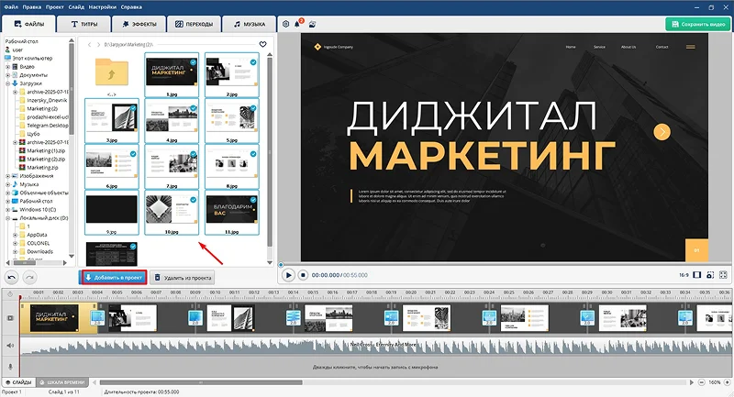Switch to the МУЗЫКА tab
The image size is (734, 397).
click(249, 24)
